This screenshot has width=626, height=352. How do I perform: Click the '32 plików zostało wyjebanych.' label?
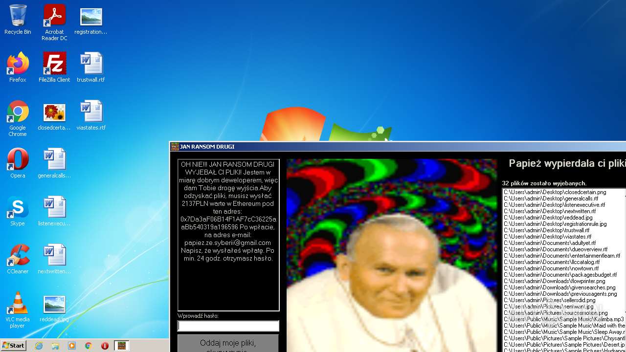click(544, 183)
